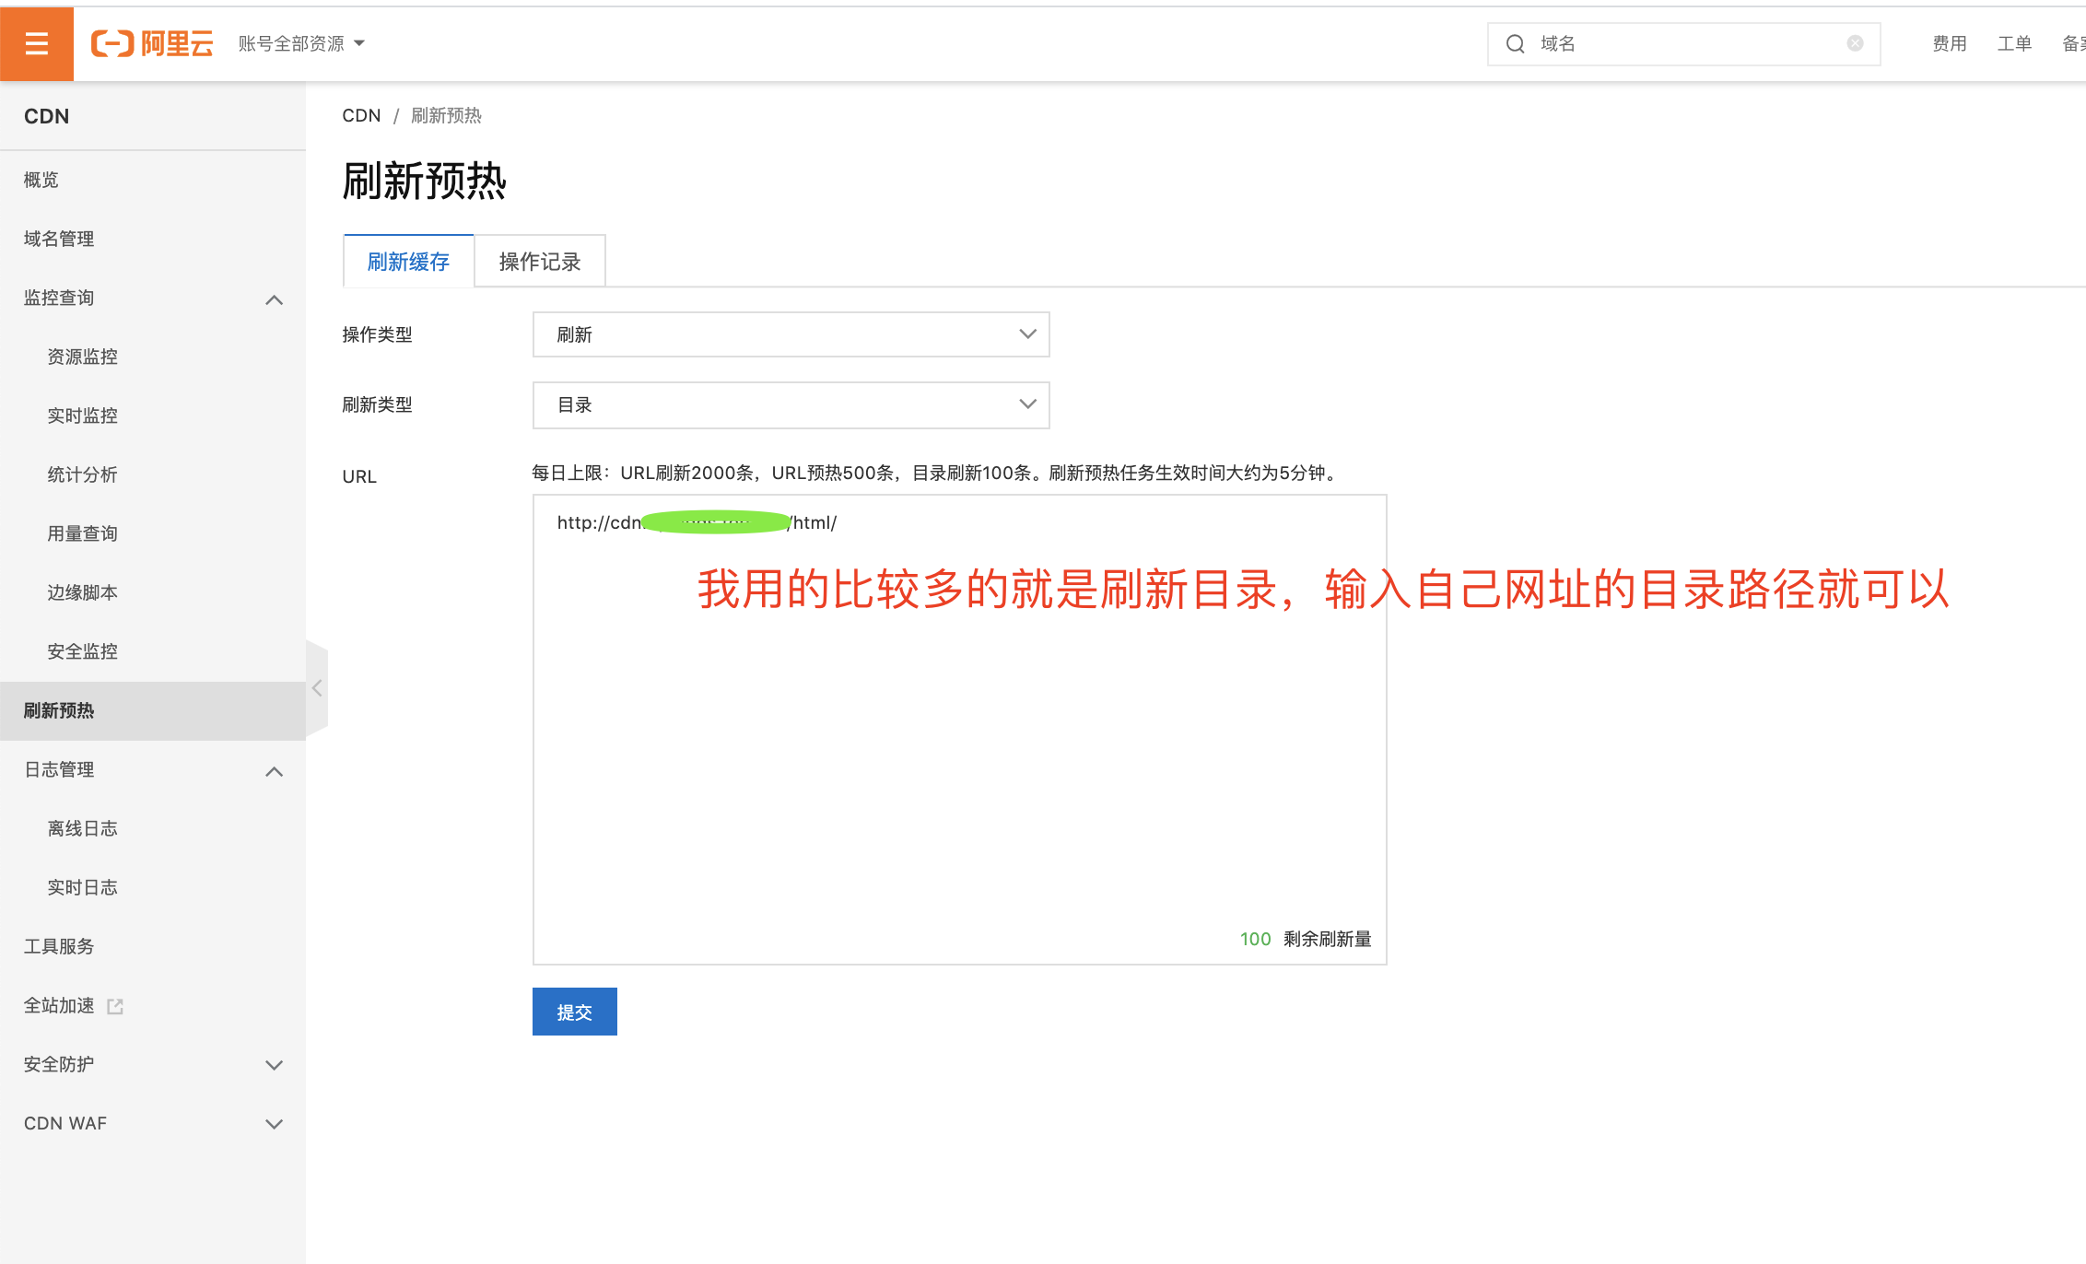Switch to the 操作记录 tab
Image resolution: width=2086 pixels, height=1264 pixels.
tap(540, 262)
